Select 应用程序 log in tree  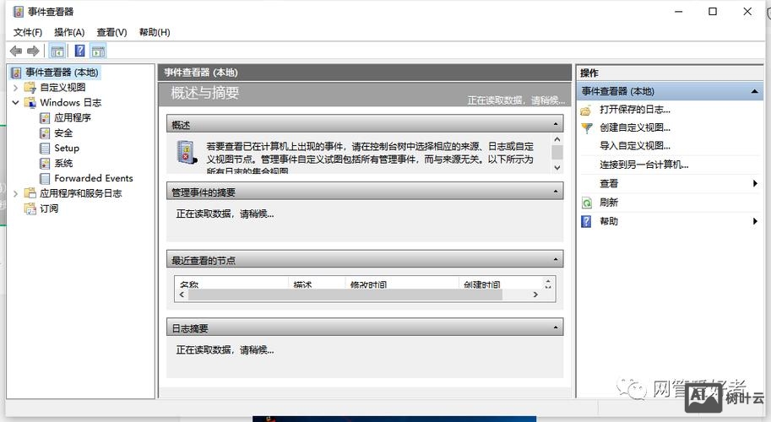(x=73, y=118)
